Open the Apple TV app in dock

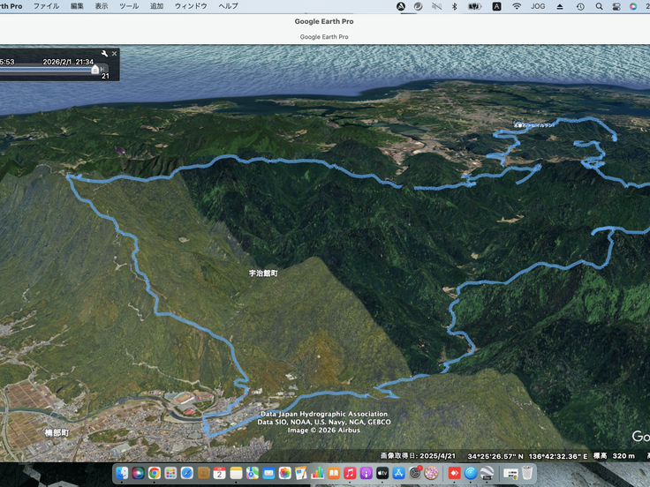point(382,474)
